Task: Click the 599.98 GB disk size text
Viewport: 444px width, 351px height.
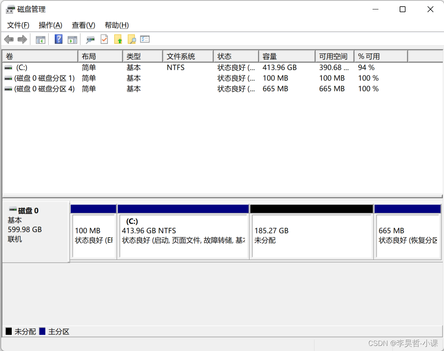Action: click(25, 229)
